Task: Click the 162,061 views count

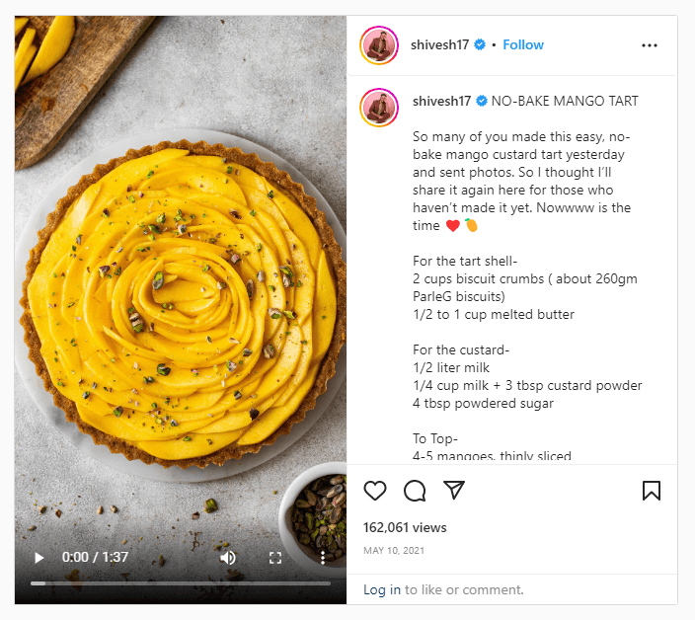Action: point(405,527)
